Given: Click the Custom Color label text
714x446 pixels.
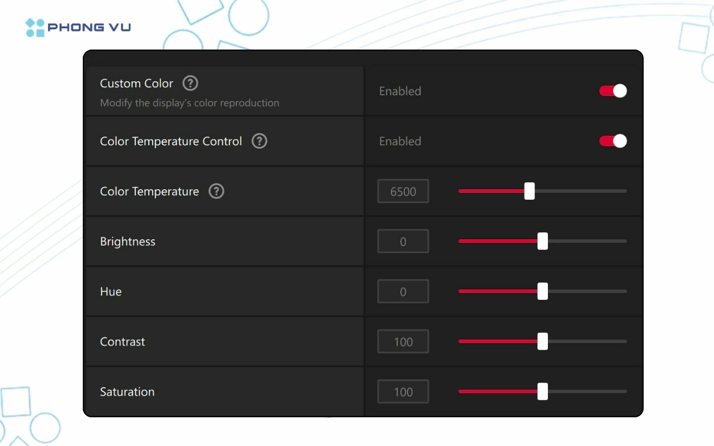Looking at the screenshot, I should 136,83.
